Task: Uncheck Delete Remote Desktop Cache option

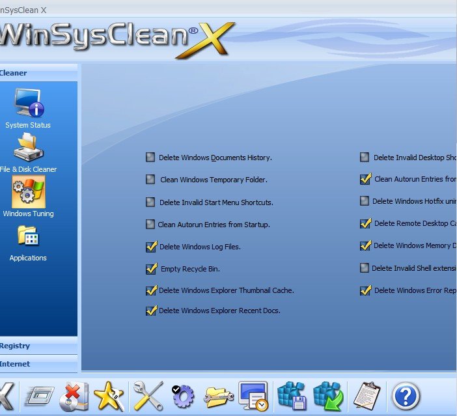Action: (365, 223)
